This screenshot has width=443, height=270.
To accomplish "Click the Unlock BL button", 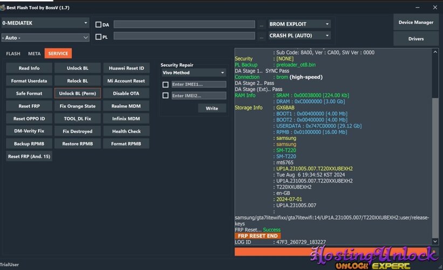I will (77, 68).
